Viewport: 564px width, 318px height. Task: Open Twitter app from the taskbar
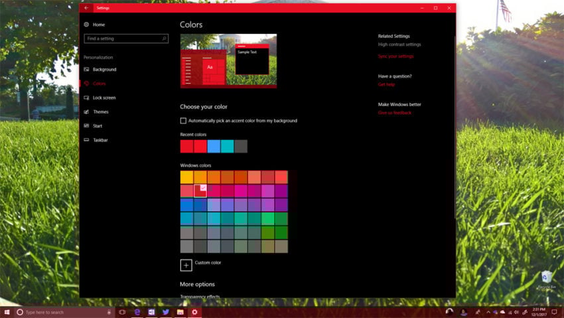tap(166, 312)
